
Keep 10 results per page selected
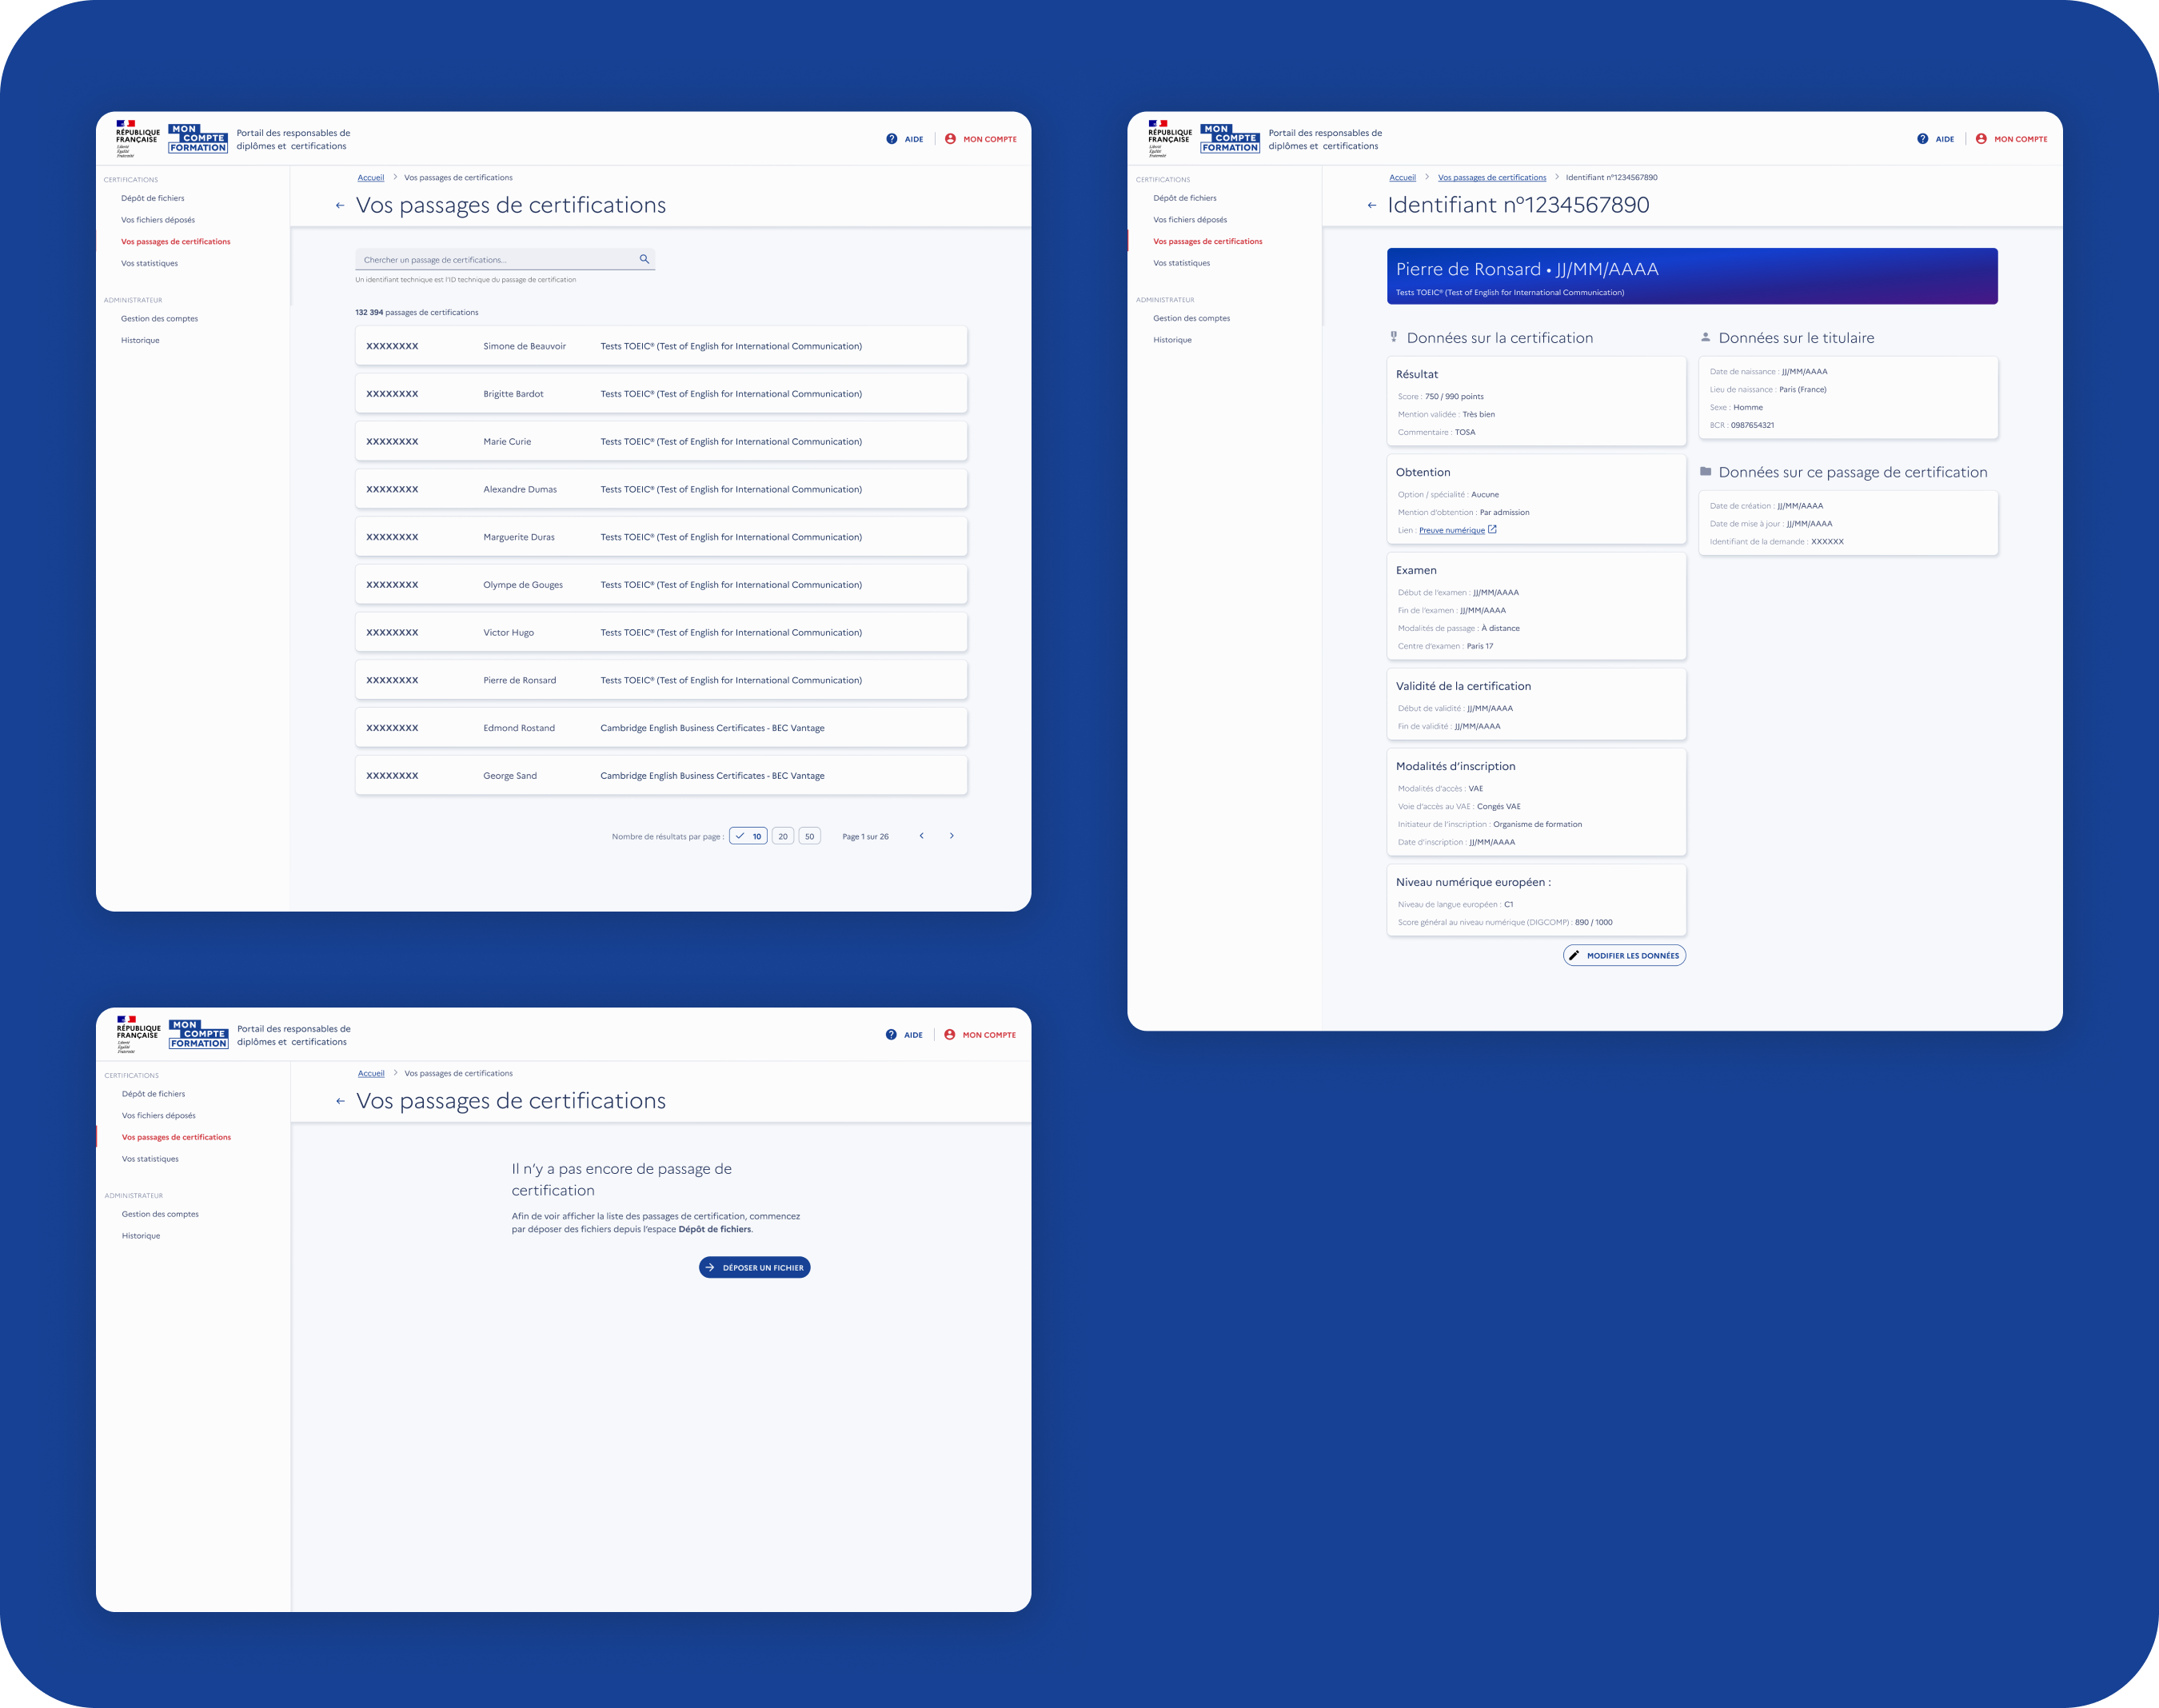coord(750,836)
